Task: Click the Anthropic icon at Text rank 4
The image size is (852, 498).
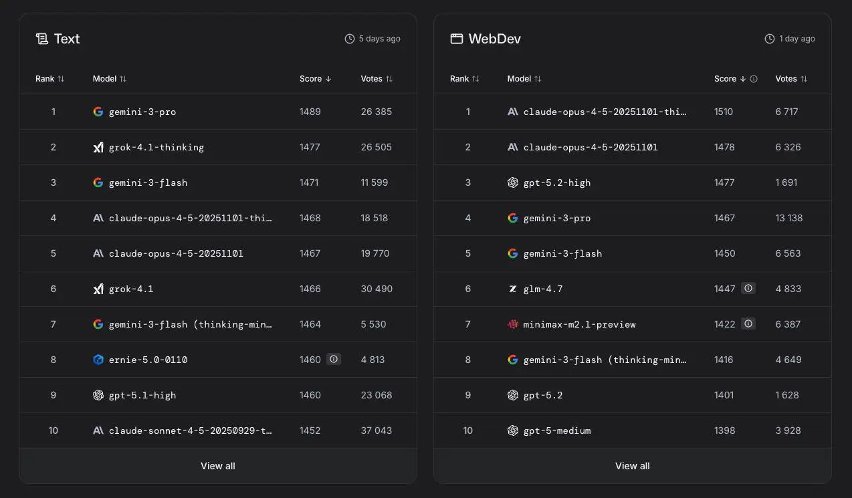Action: tap(98, 218)
